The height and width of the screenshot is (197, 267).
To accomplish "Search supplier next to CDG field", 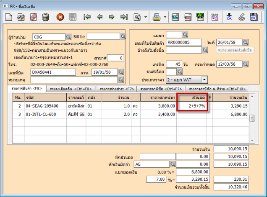I will (x=68, y=37).
